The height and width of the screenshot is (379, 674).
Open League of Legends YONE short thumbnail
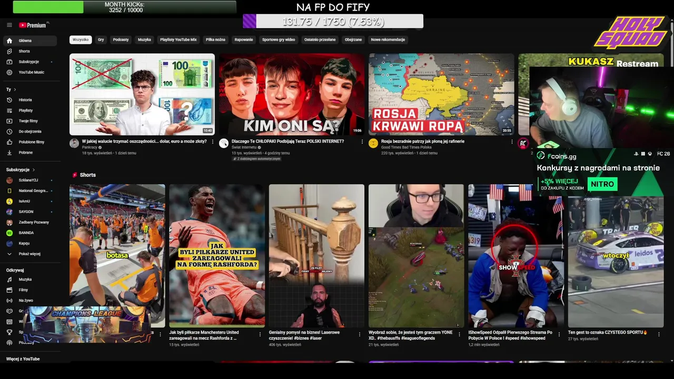[416, 256]
